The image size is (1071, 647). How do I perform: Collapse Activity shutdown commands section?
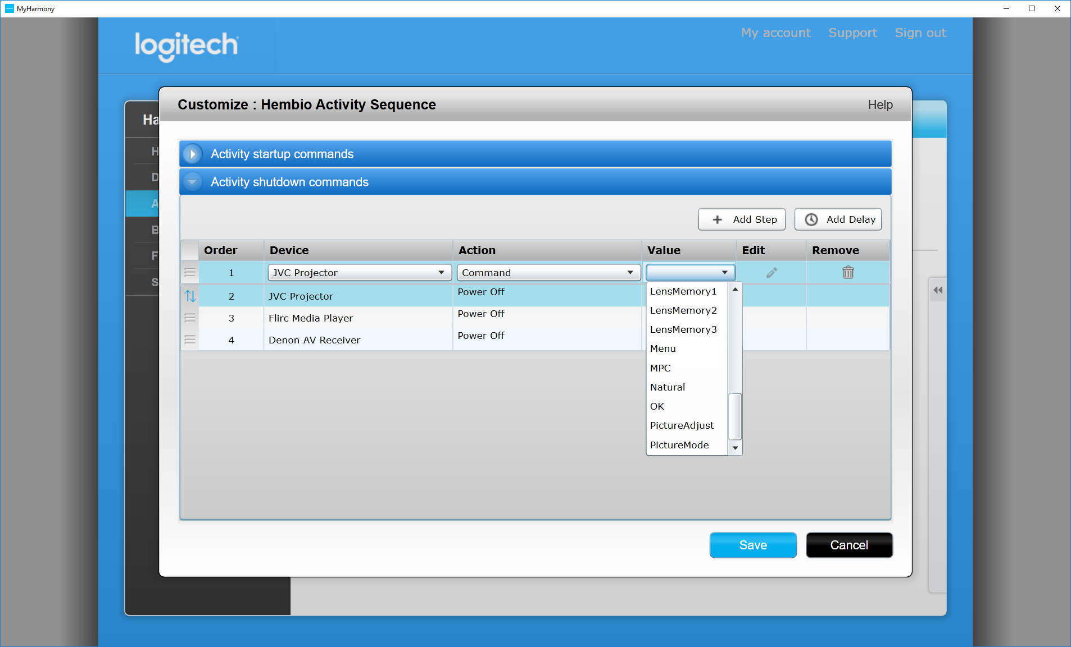192,182
